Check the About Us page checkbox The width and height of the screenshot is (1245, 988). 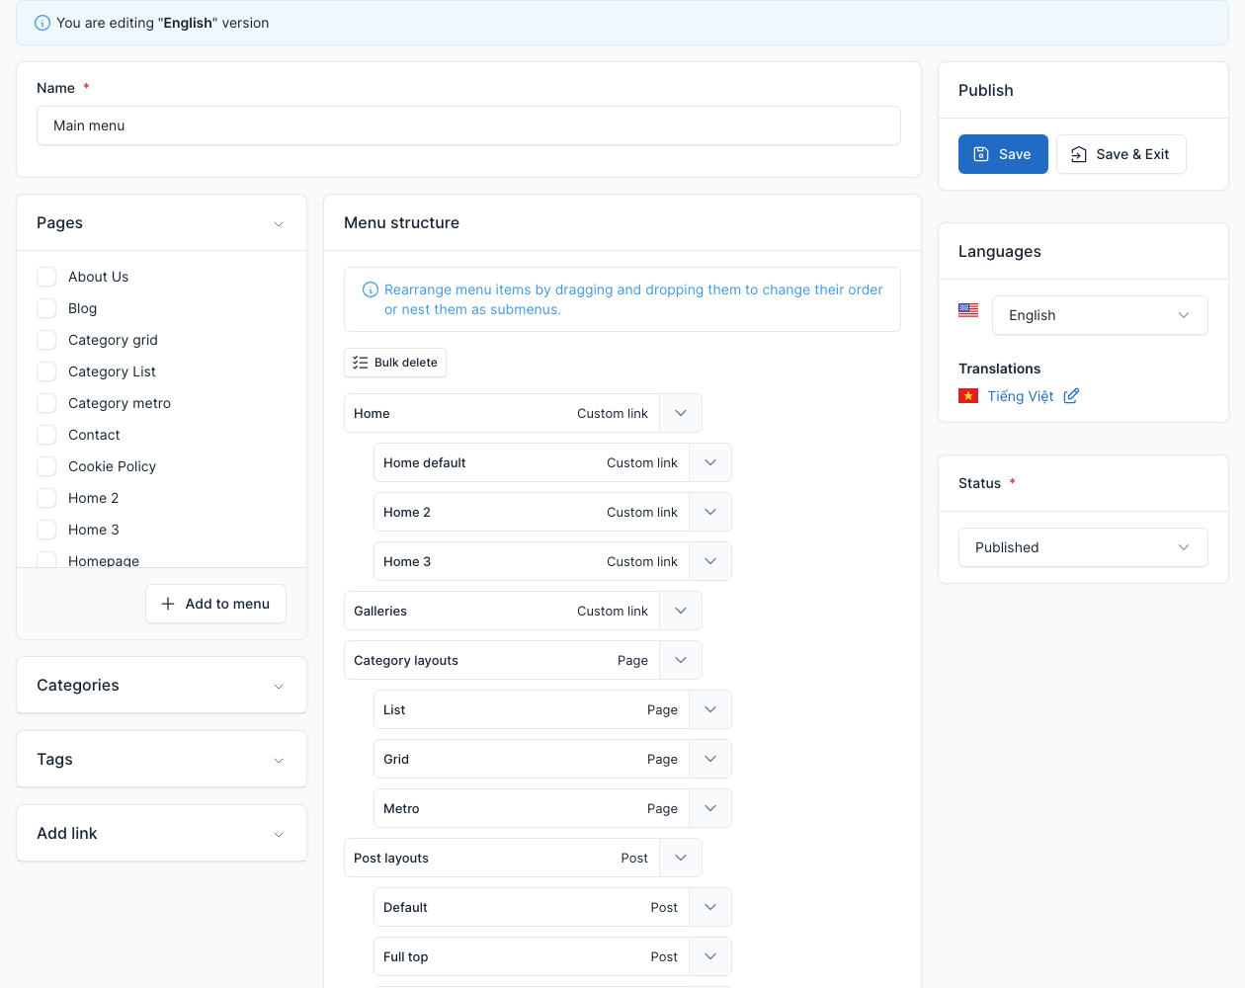coord(46,277)
